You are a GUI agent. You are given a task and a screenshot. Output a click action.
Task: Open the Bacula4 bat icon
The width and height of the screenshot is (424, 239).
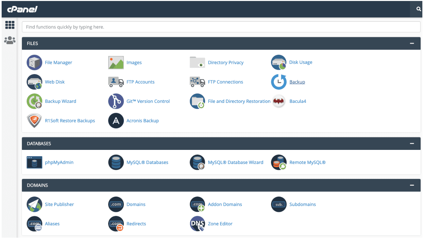coord(279,101)
